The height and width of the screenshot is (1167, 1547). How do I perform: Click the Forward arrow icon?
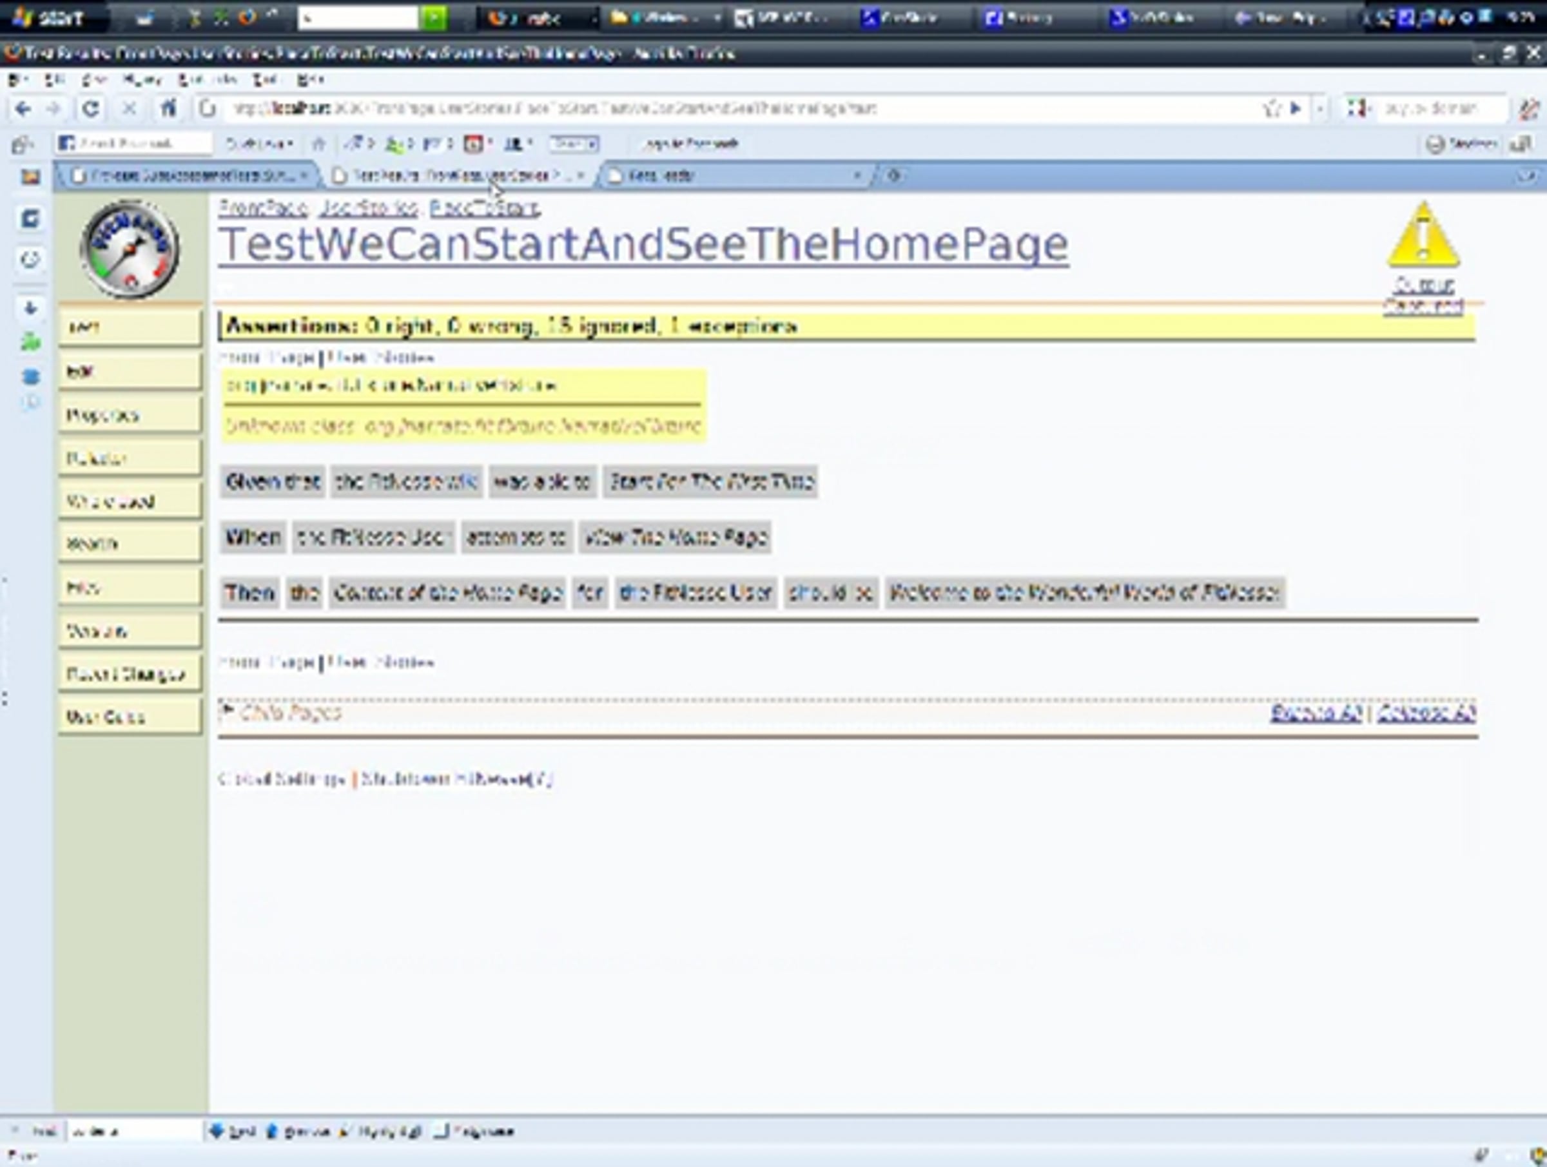coord(54,108)
